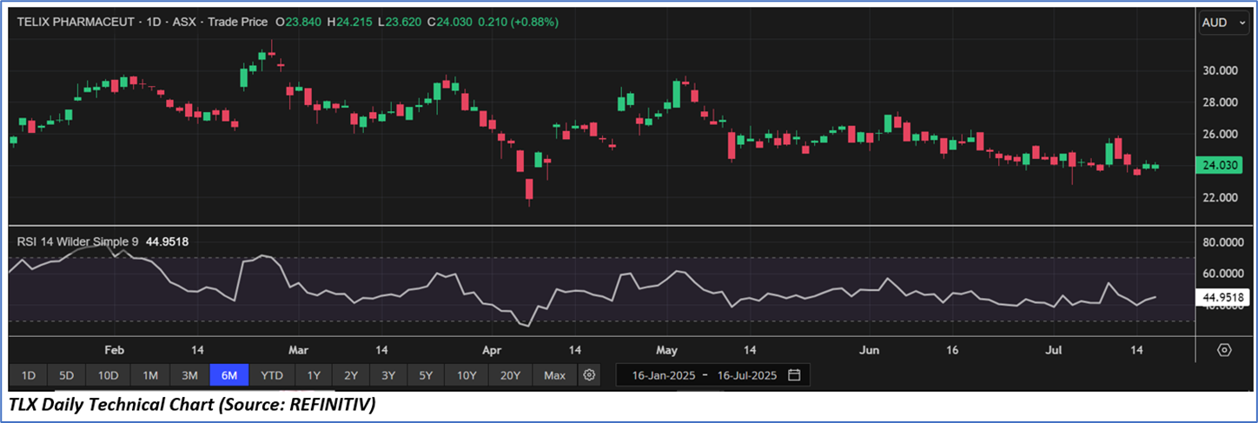
Task: Click RSI value 44.9518 in legend
Action: tap(167, 241)
